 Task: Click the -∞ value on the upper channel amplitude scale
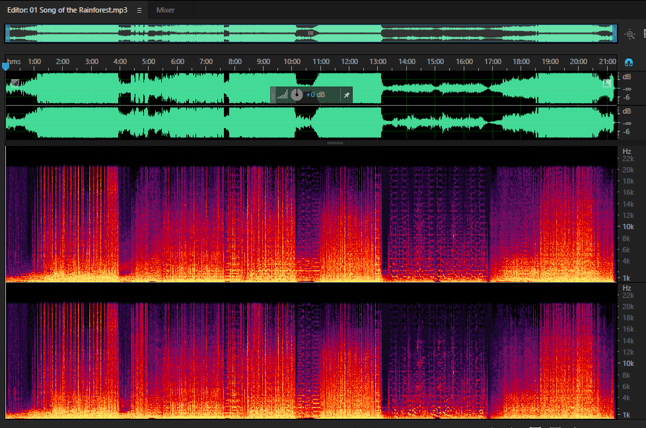click(x=627, y=89)
